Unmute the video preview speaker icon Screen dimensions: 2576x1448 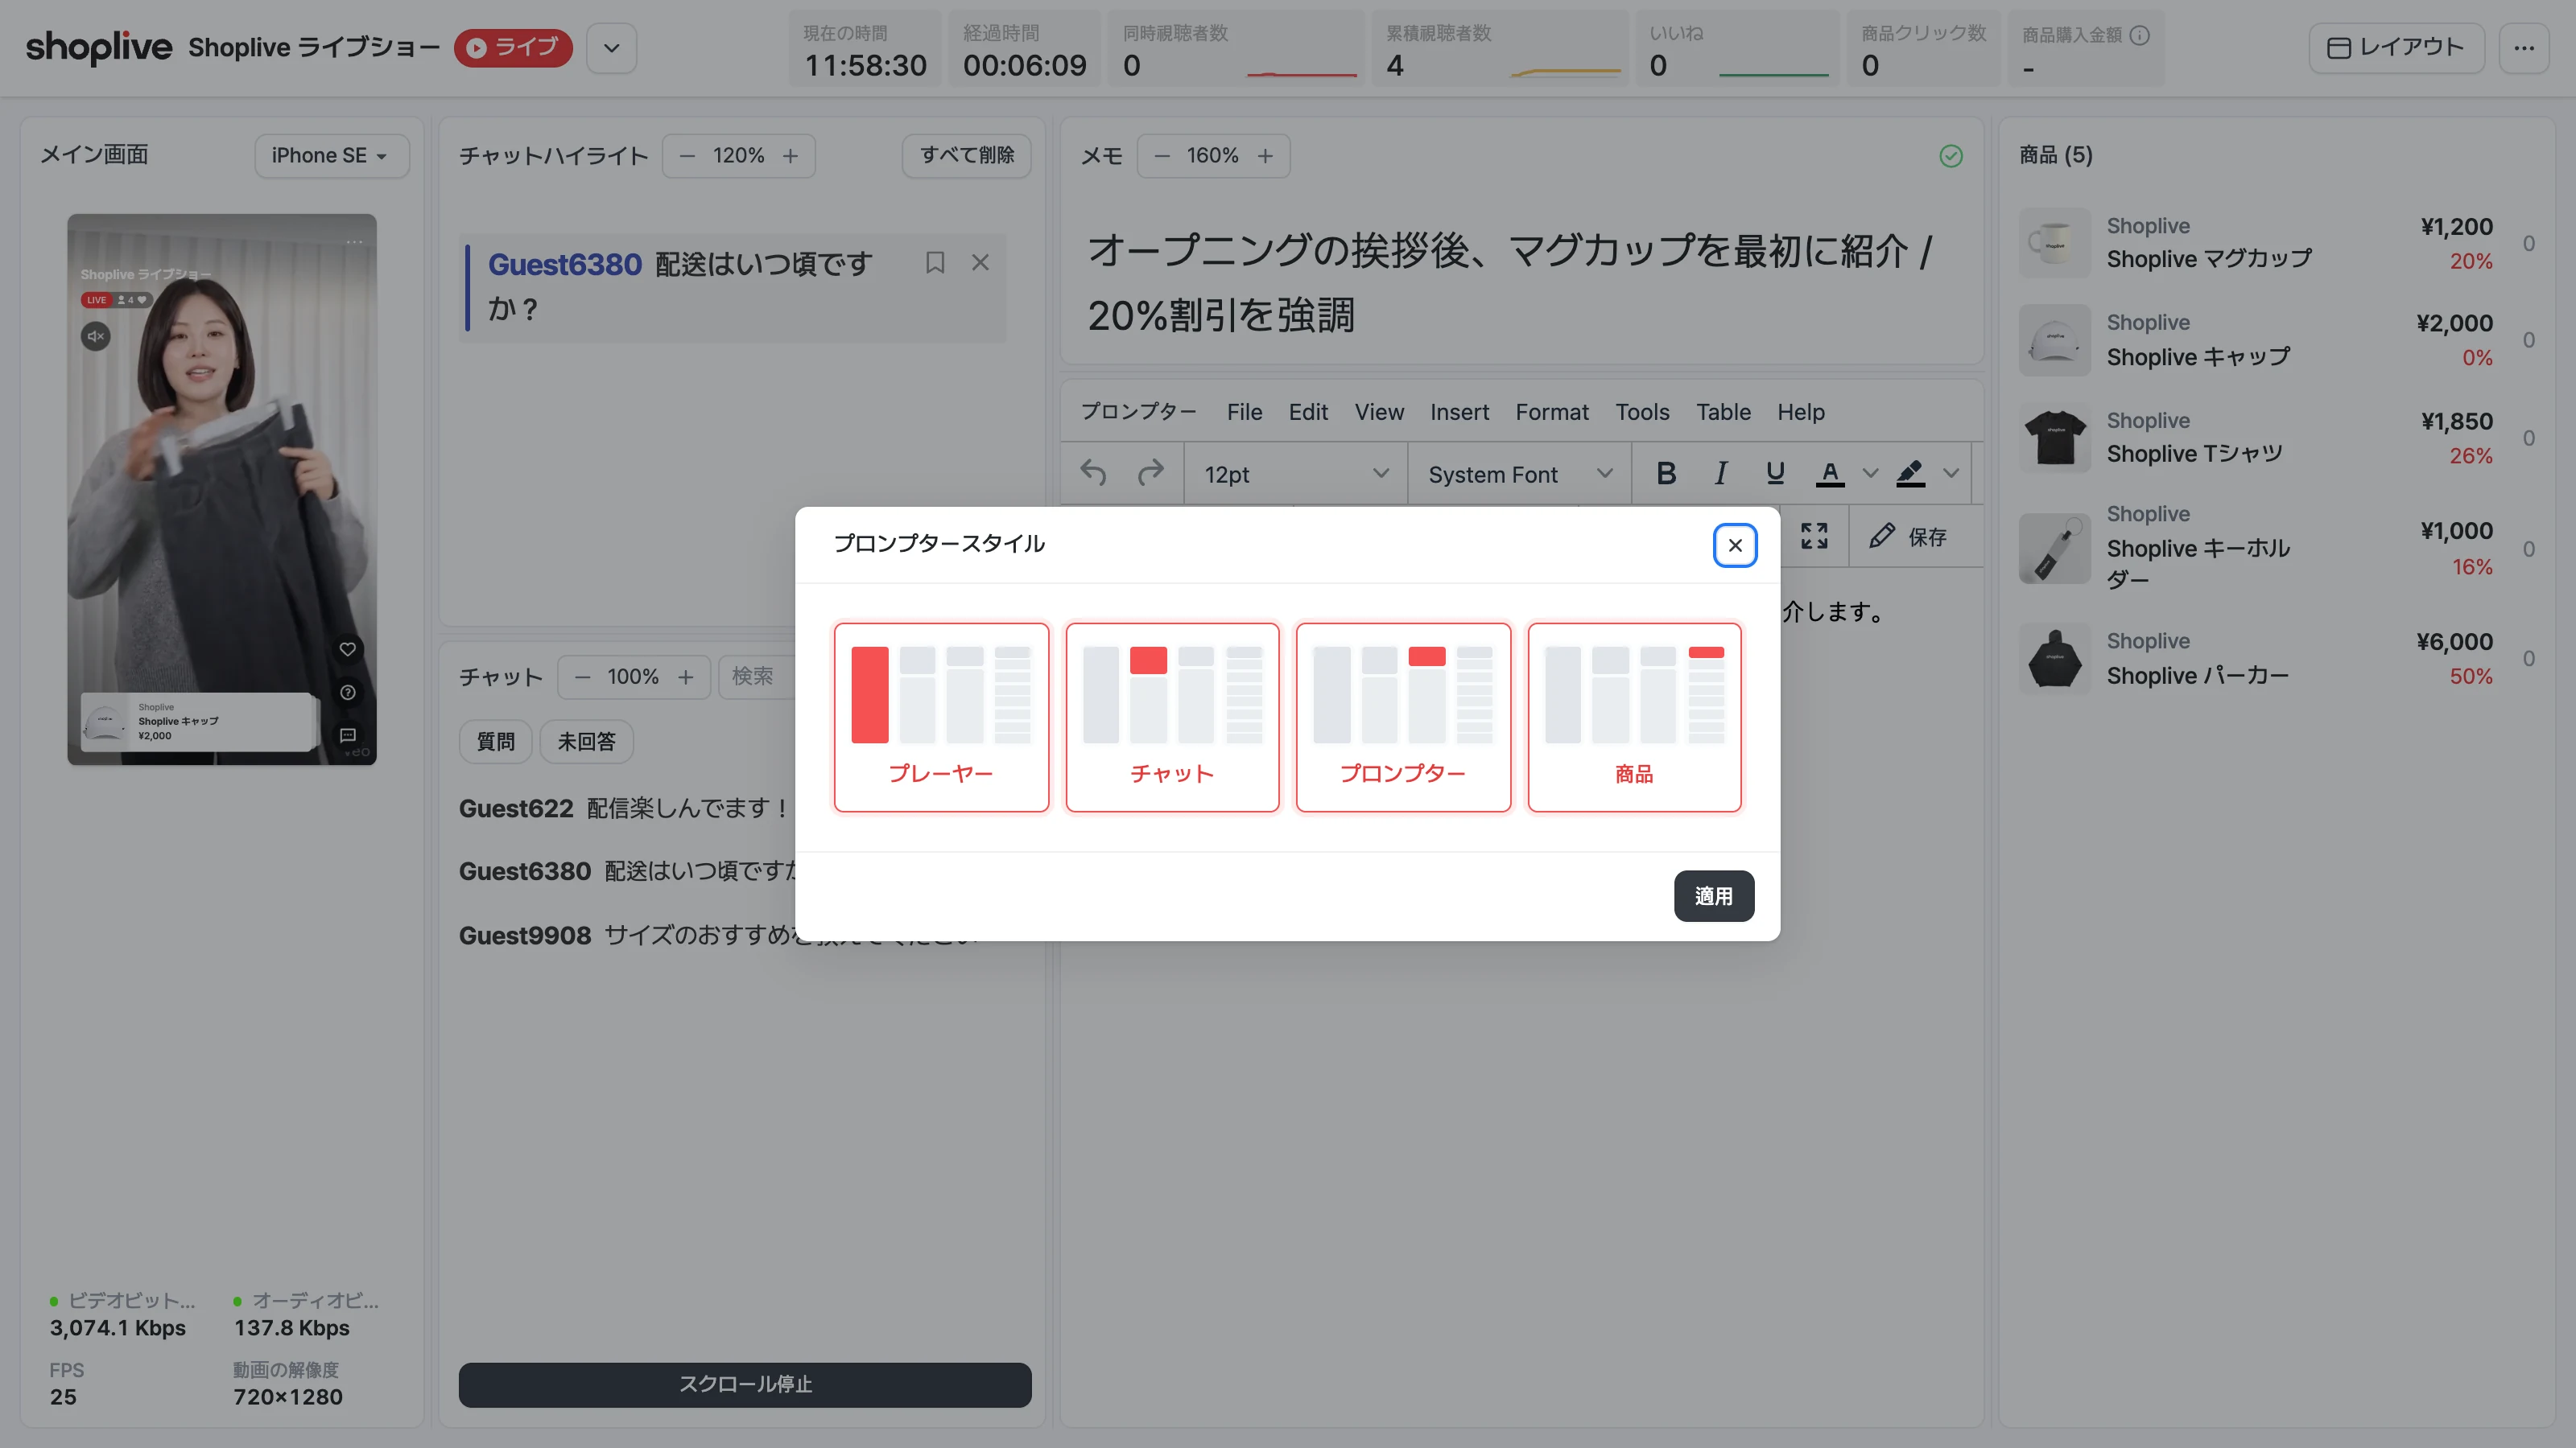95,337
